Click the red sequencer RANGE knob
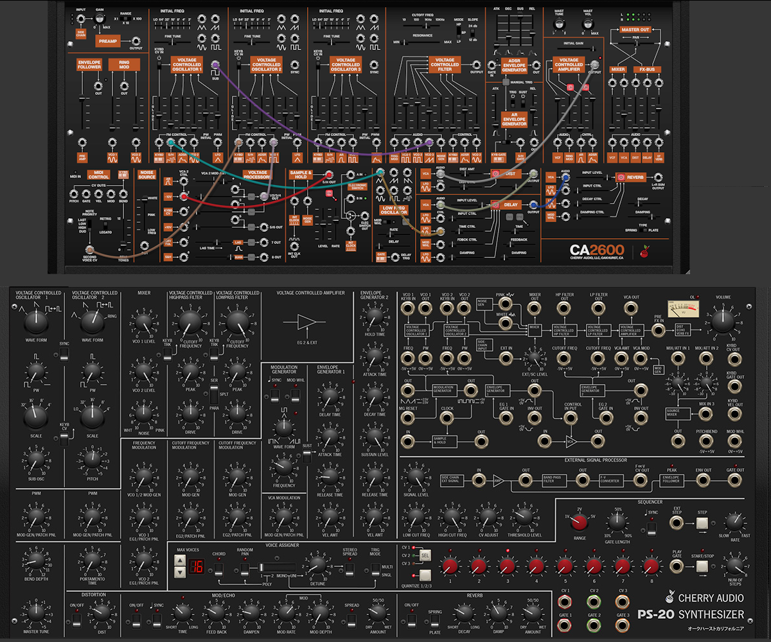This screenshot has height=642, width=771. tap(580, 523)
